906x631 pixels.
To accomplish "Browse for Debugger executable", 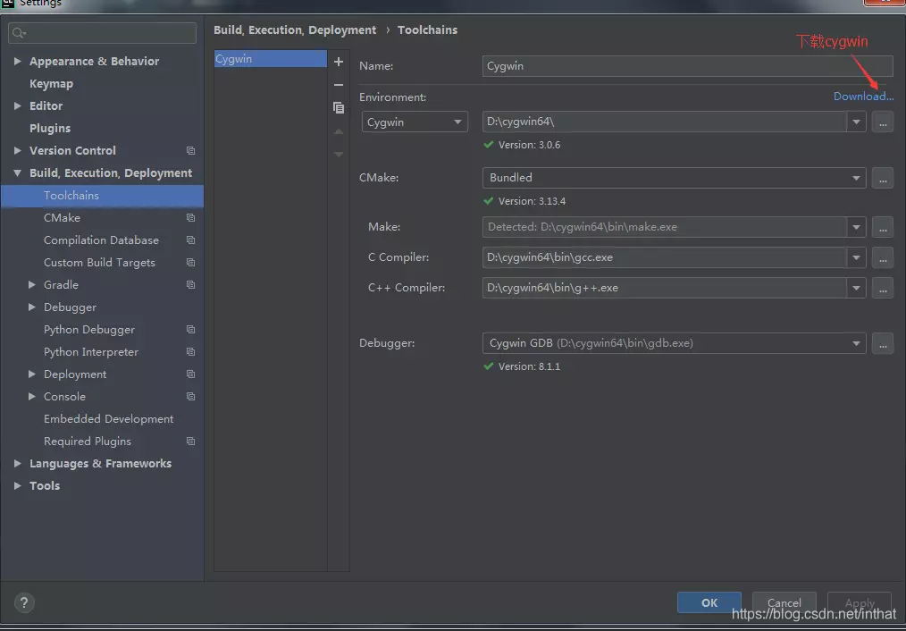I will point(882,343).
